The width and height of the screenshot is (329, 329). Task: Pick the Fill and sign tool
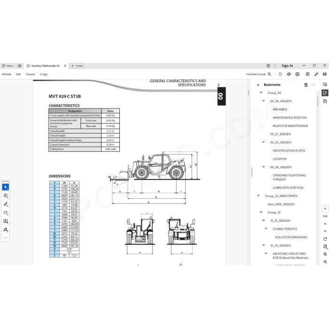pos(6,229)
